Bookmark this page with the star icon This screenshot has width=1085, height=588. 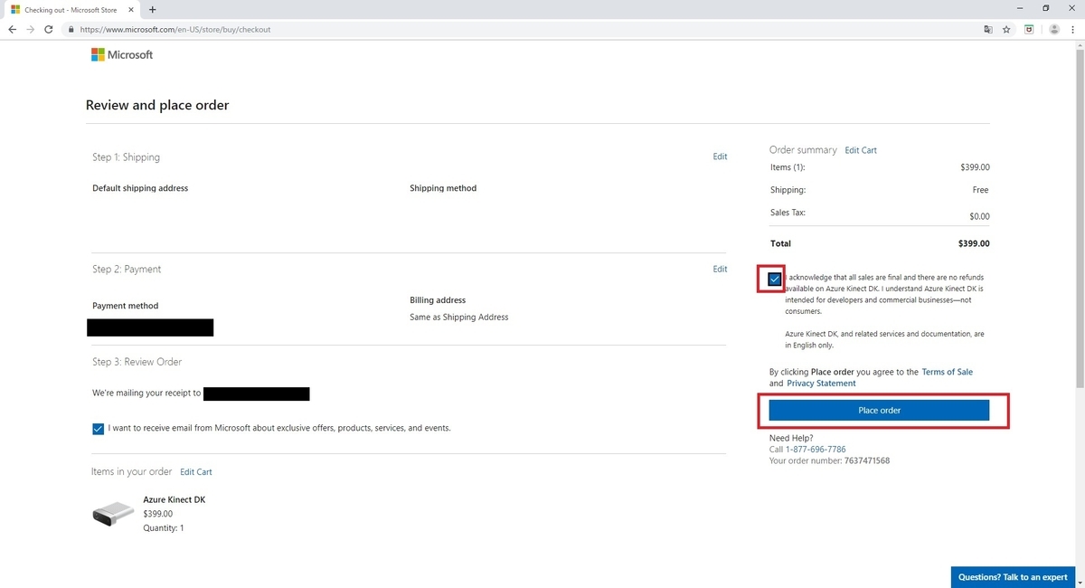pyautogui.click(x=1006, y=29)
